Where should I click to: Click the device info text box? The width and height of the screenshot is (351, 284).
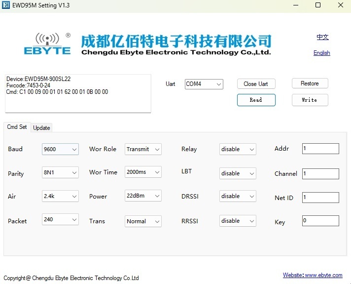point(78,93)
